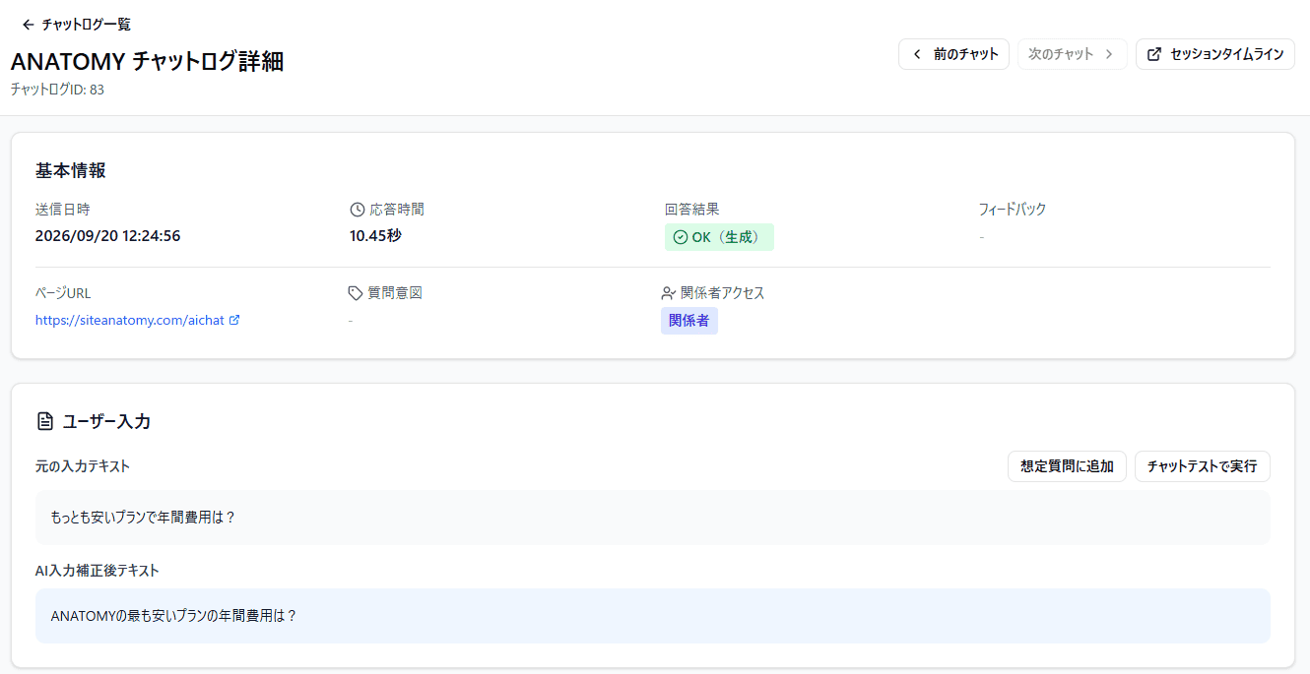Viewport: 1310px width, 674px height.
Task: Navigate to 前のチャット
Action: (x=953, y=54)
